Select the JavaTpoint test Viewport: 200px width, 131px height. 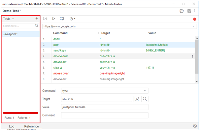pos(20,34)
